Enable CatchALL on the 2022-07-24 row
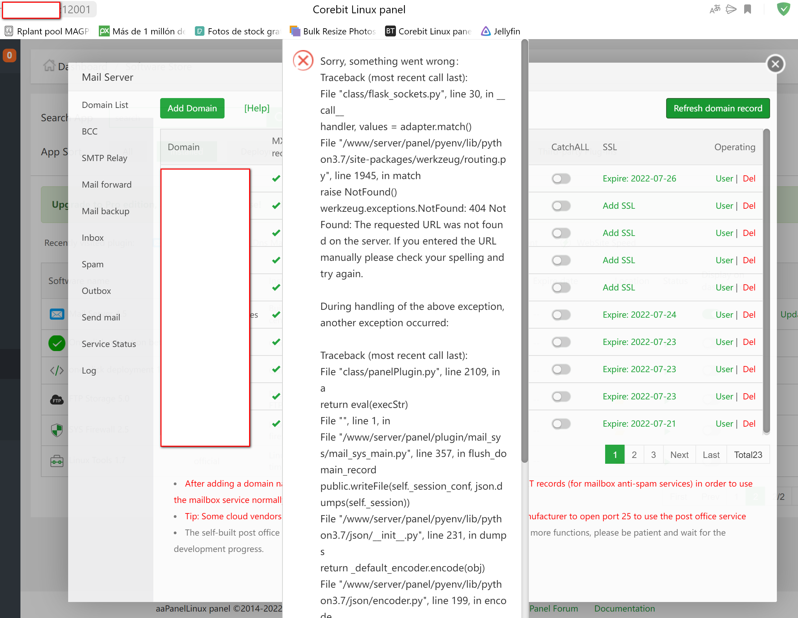798x618 pixels. (561, 315)
